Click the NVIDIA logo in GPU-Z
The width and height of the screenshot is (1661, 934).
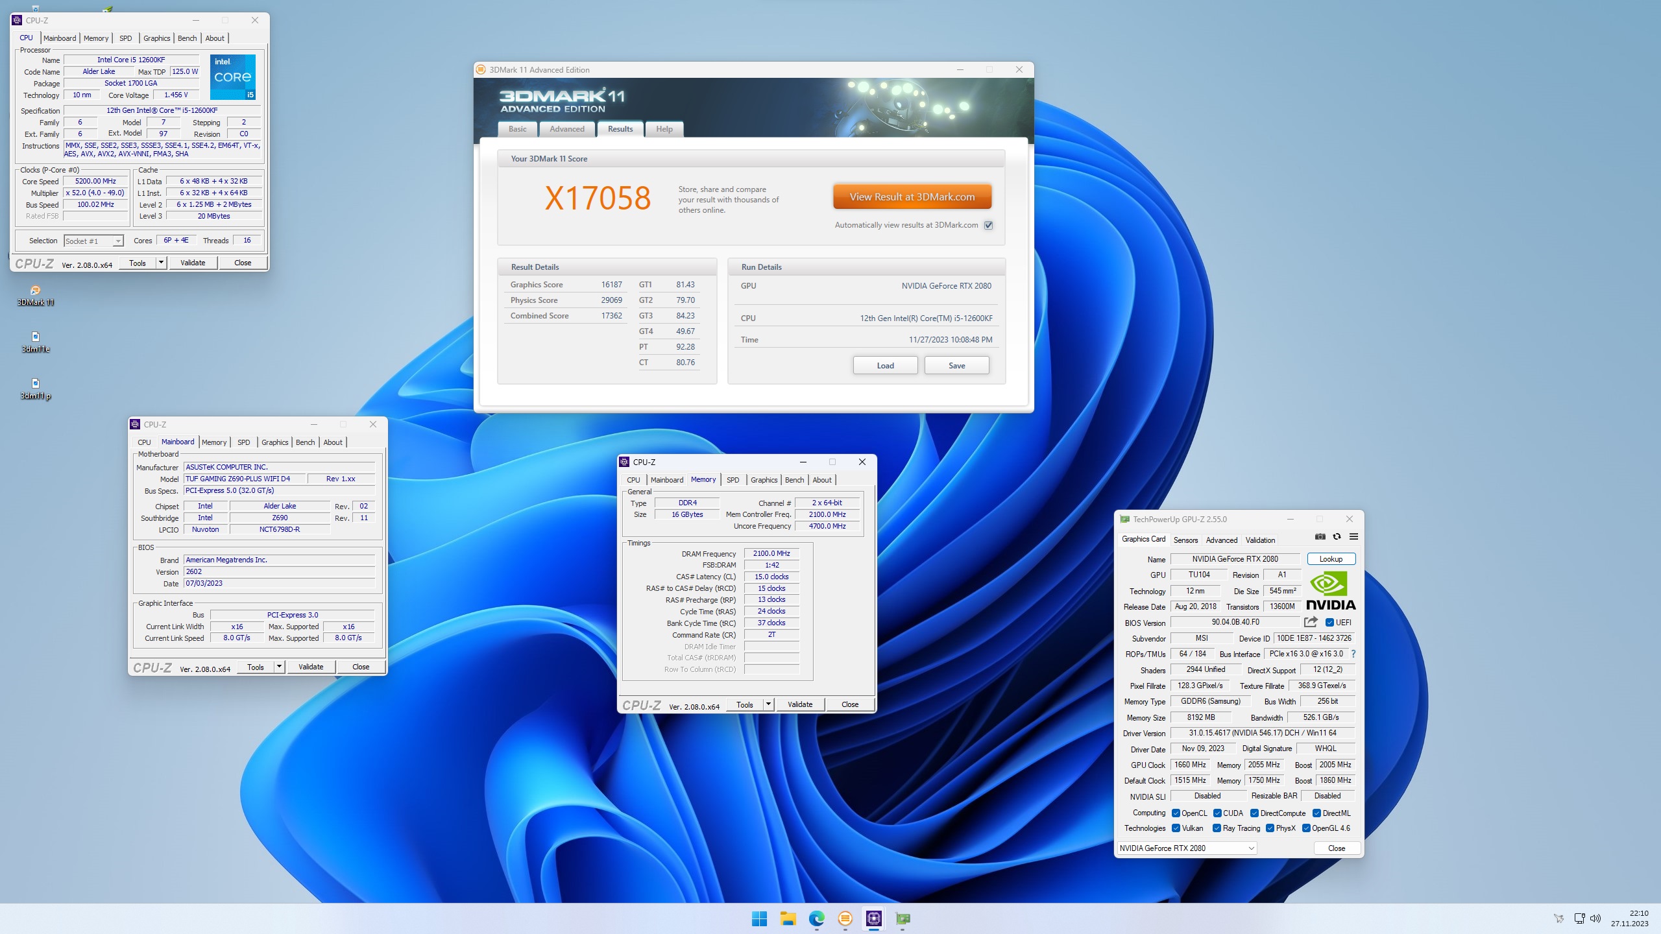(1331, 590)
